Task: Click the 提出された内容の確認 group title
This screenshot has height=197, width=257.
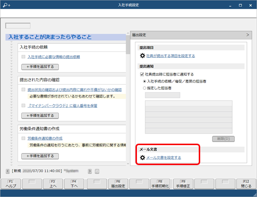Action: point(39,80)
